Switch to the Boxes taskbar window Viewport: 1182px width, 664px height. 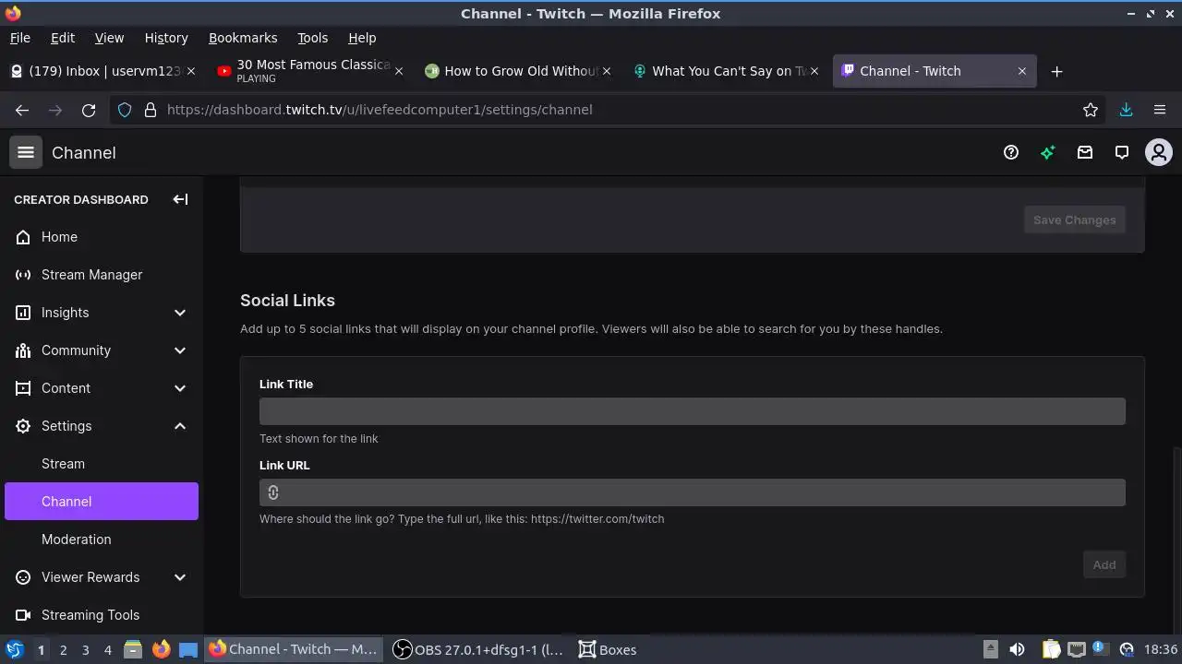608,649
